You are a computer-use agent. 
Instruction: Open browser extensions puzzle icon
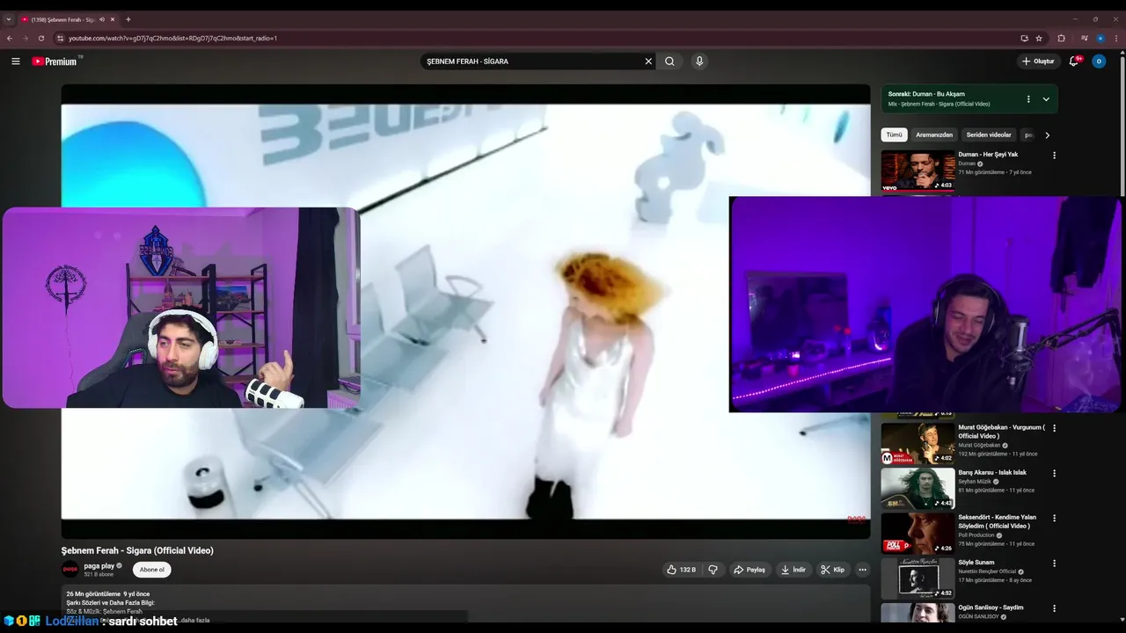[x=1061, y=38]
